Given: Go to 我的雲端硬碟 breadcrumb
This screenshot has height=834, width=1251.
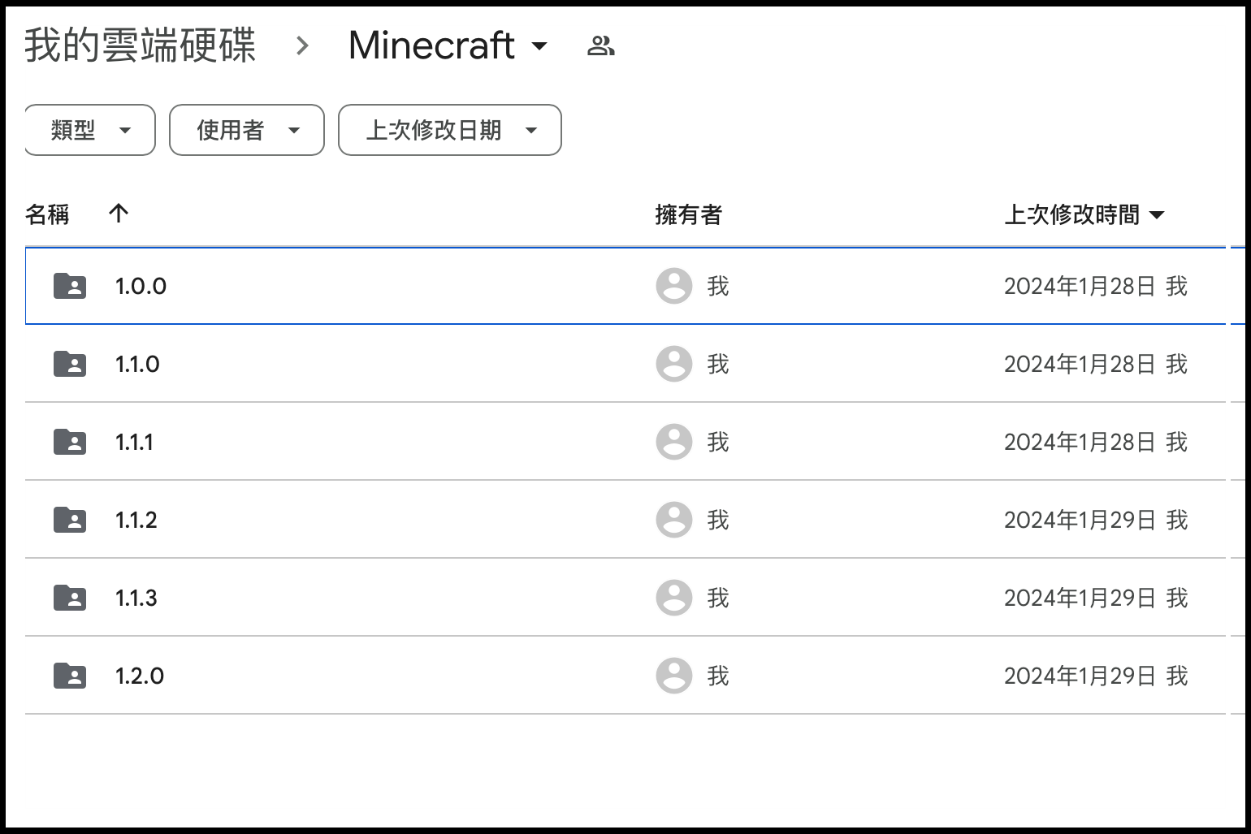Looking at the screenshot, I should [141, 45].
